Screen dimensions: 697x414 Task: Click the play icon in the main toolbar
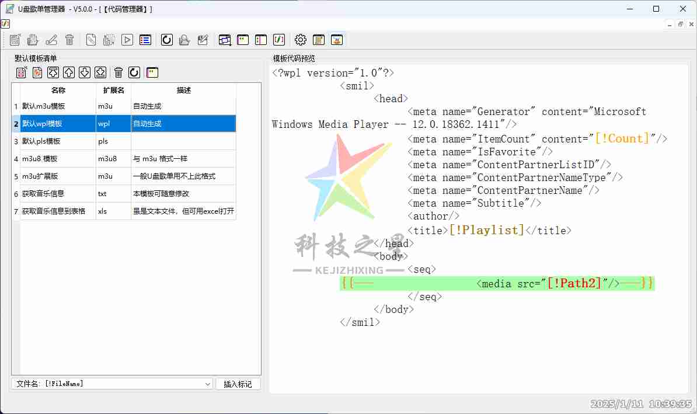[127, 40]
